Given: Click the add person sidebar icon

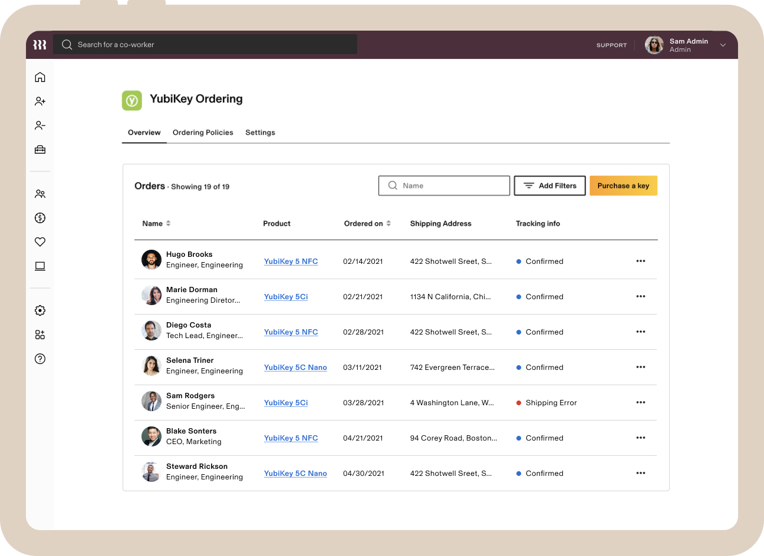Looking at the screenshot, I should pyautogui.click(x=40, y=101).
